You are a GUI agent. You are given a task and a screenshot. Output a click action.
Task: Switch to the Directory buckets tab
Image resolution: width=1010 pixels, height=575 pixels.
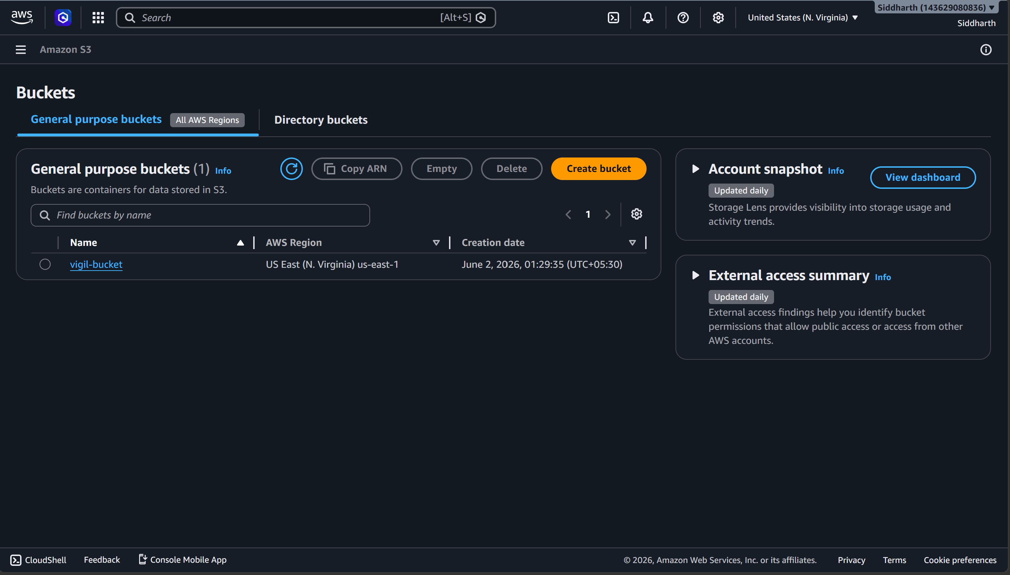(320, 120)
